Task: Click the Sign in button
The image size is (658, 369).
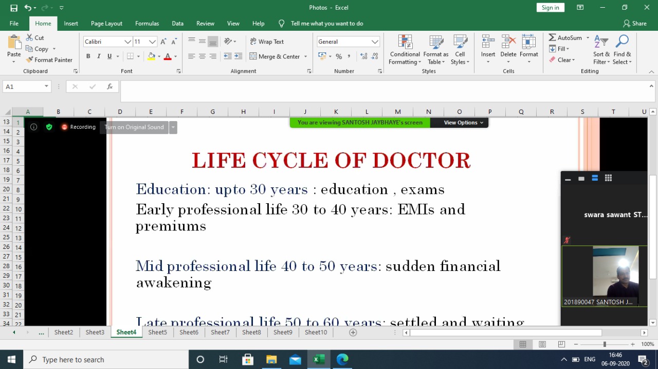Action: coord(550,8)
